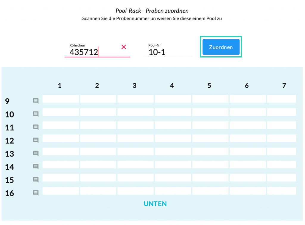Viewport: 305px width, 225px height.
Task: Open comment bubble next to row 12
Action: (x=36, y=140)
